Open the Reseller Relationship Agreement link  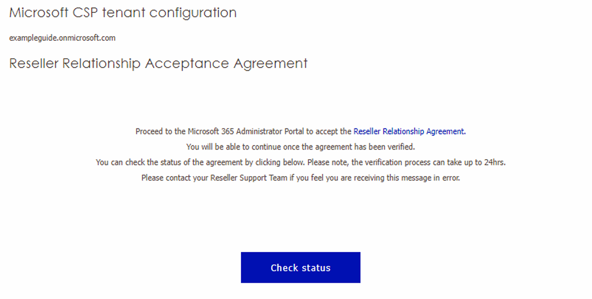(408, 131)
